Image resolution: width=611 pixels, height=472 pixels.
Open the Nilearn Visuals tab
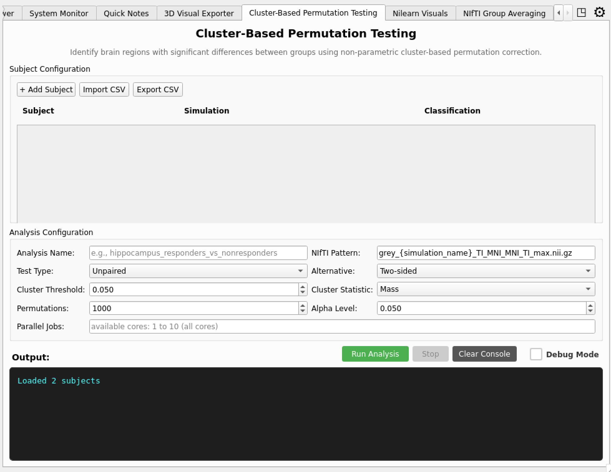(x=420, y=13)
